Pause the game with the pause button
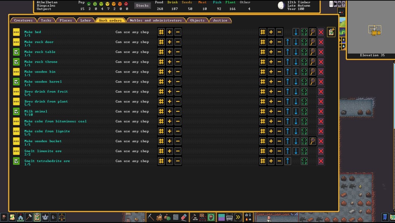The width and height of the screenshot is (395, 223). [x=331, y=4]
